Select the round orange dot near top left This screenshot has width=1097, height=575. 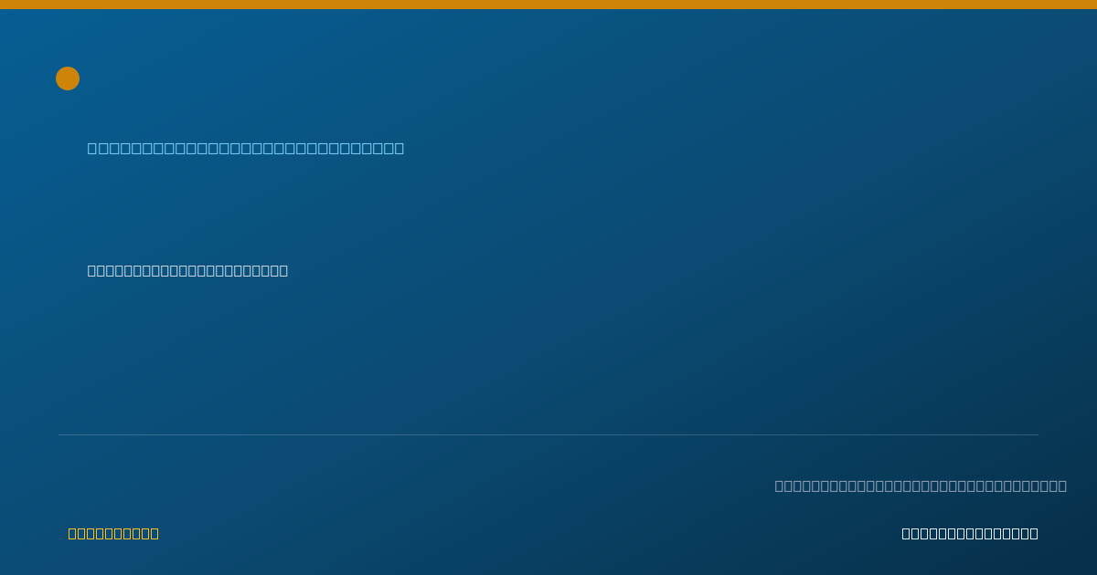(x=68, y=78)
